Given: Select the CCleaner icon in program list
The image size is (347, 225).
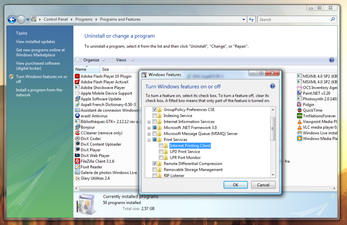Looking at the screenshot, I should [x=77, y=133].
